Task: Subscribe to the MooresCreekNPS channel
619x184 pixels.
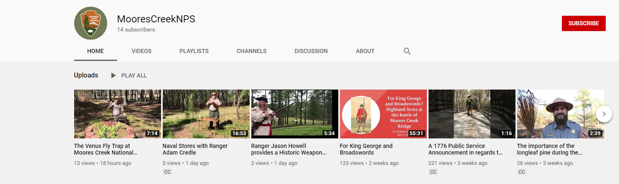Action: coord(584,23)
